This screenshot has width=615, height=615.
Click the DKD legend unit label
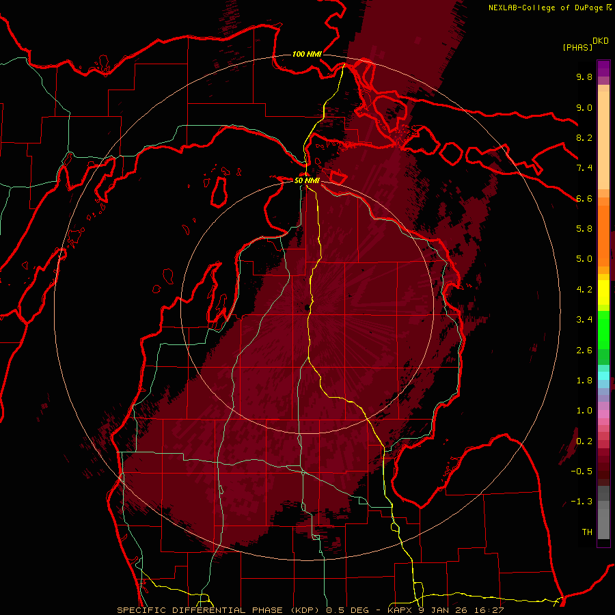click(x=601, y=41)
